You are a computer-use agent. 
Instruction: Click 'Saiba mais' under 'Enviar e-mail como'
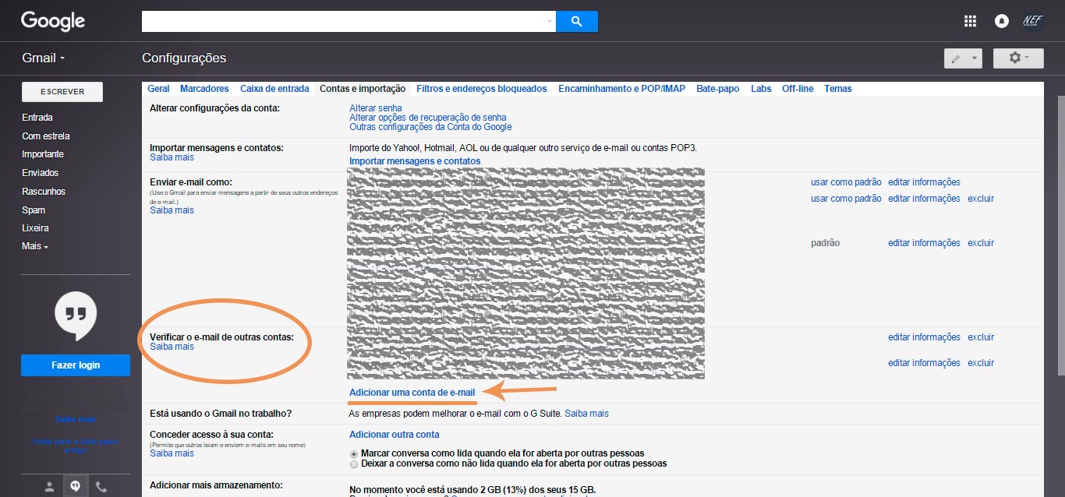click(172, 210)
